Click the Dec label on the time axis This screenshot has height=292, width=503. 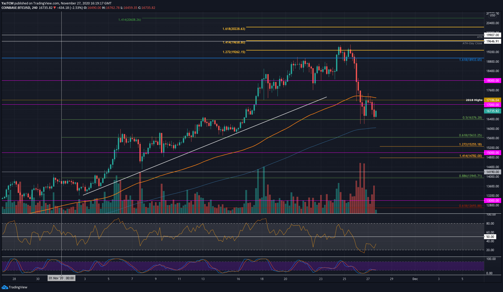[415, 279]
